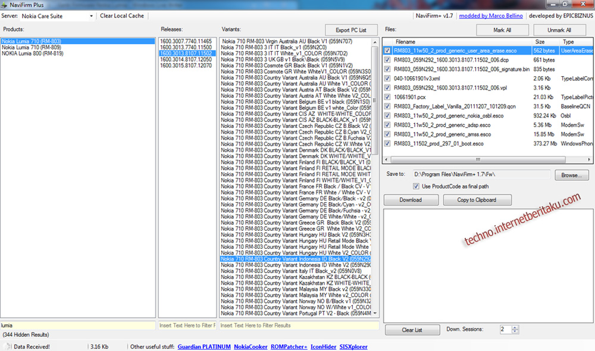Open the Server dropdown showing Nokia Care Suite

point(57,16)
